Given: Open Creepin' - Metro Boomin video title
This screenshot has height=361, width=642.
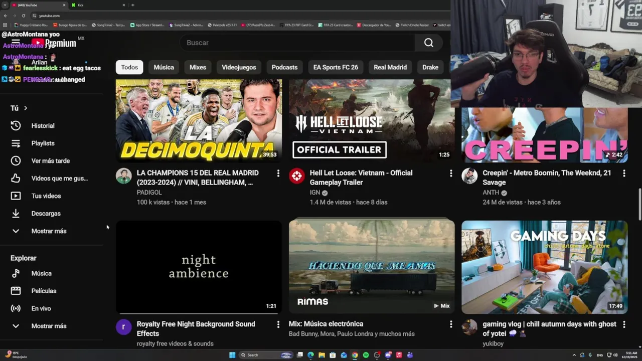Looking at the screenshot, I should 547,177.
